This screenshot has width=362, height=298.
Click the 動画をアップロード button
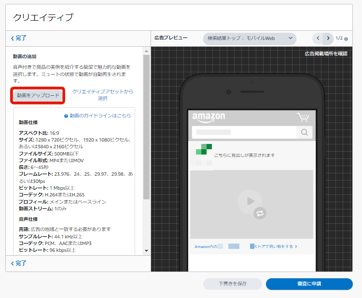38,95
